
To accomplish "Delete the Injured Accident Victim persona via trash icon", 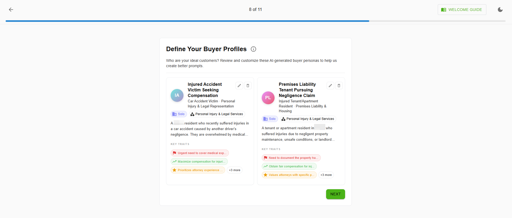I will click(248, 85).
